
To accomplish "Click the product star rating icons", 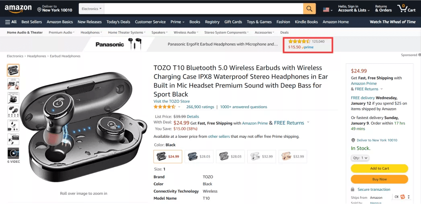I will pos(164,107).
